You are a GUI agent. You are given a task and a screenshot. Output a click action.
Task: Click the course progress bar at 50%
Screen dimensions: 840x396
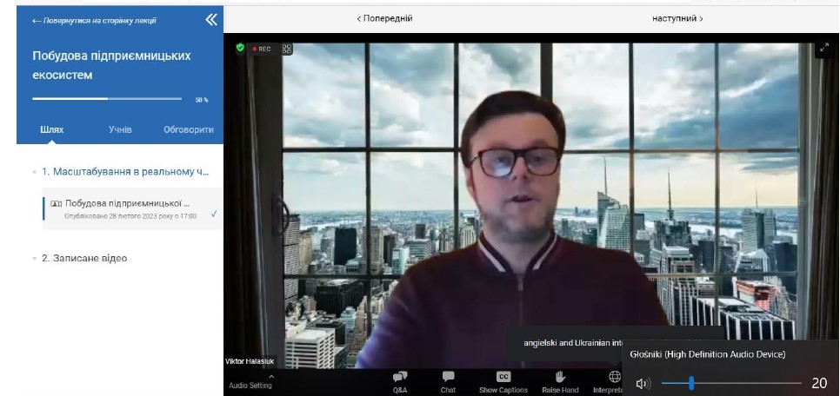[x=107, y=99]
